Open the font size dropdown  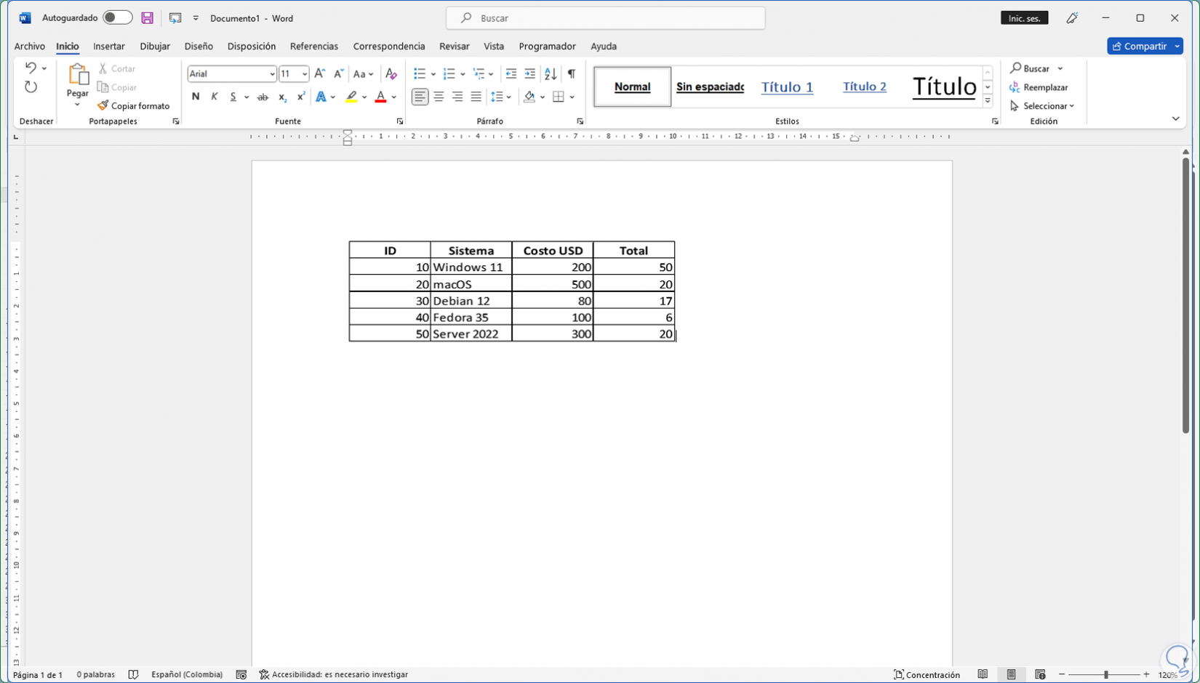pos(304,74)
